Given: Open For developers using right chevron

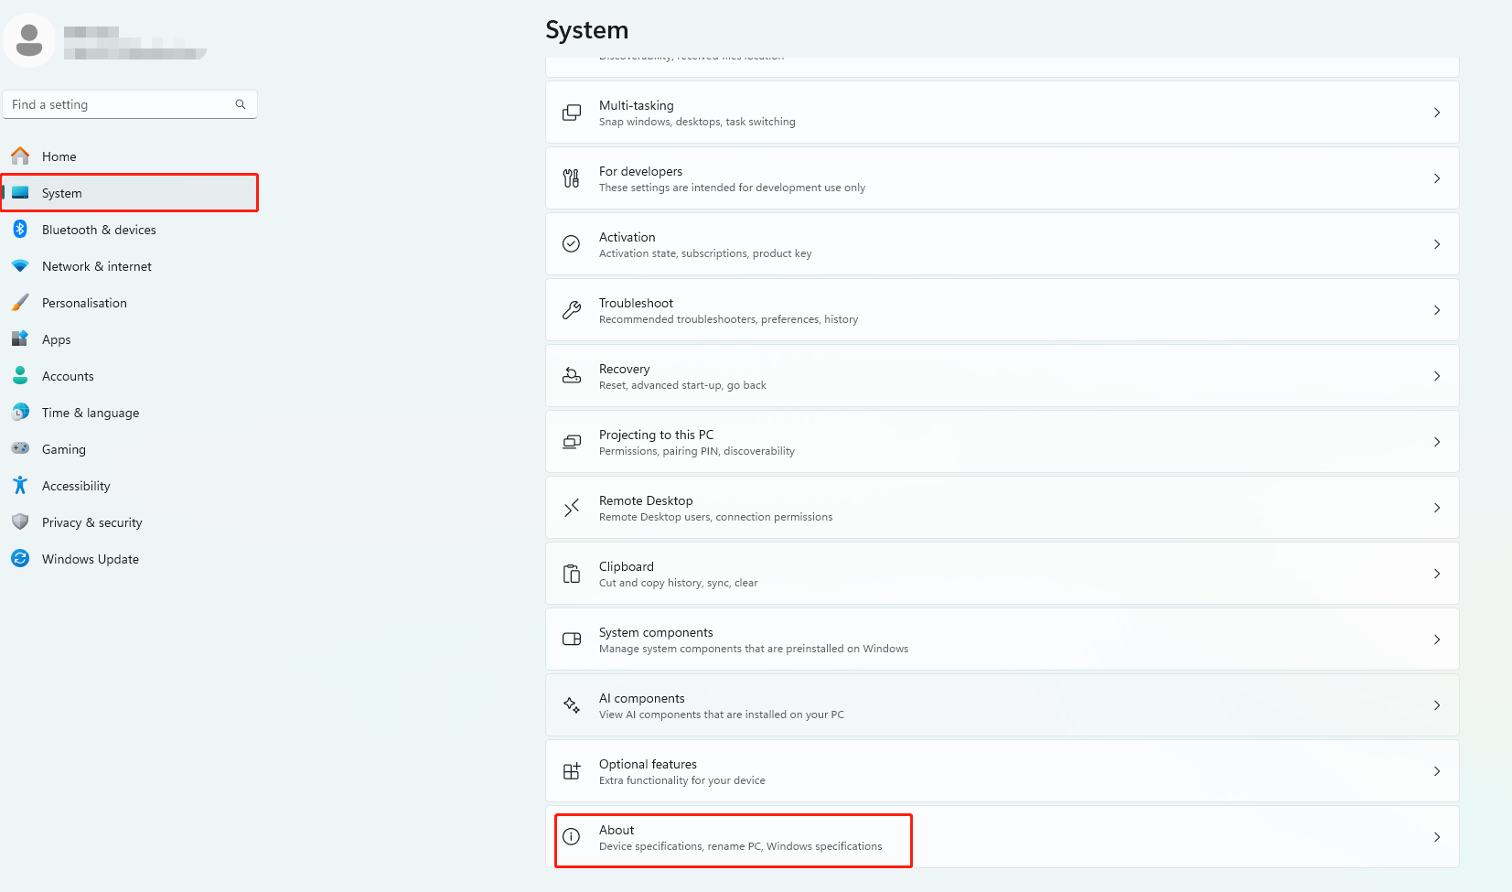Looking at the screenshot, I should pyautogui.click(x=1437, y=178).
